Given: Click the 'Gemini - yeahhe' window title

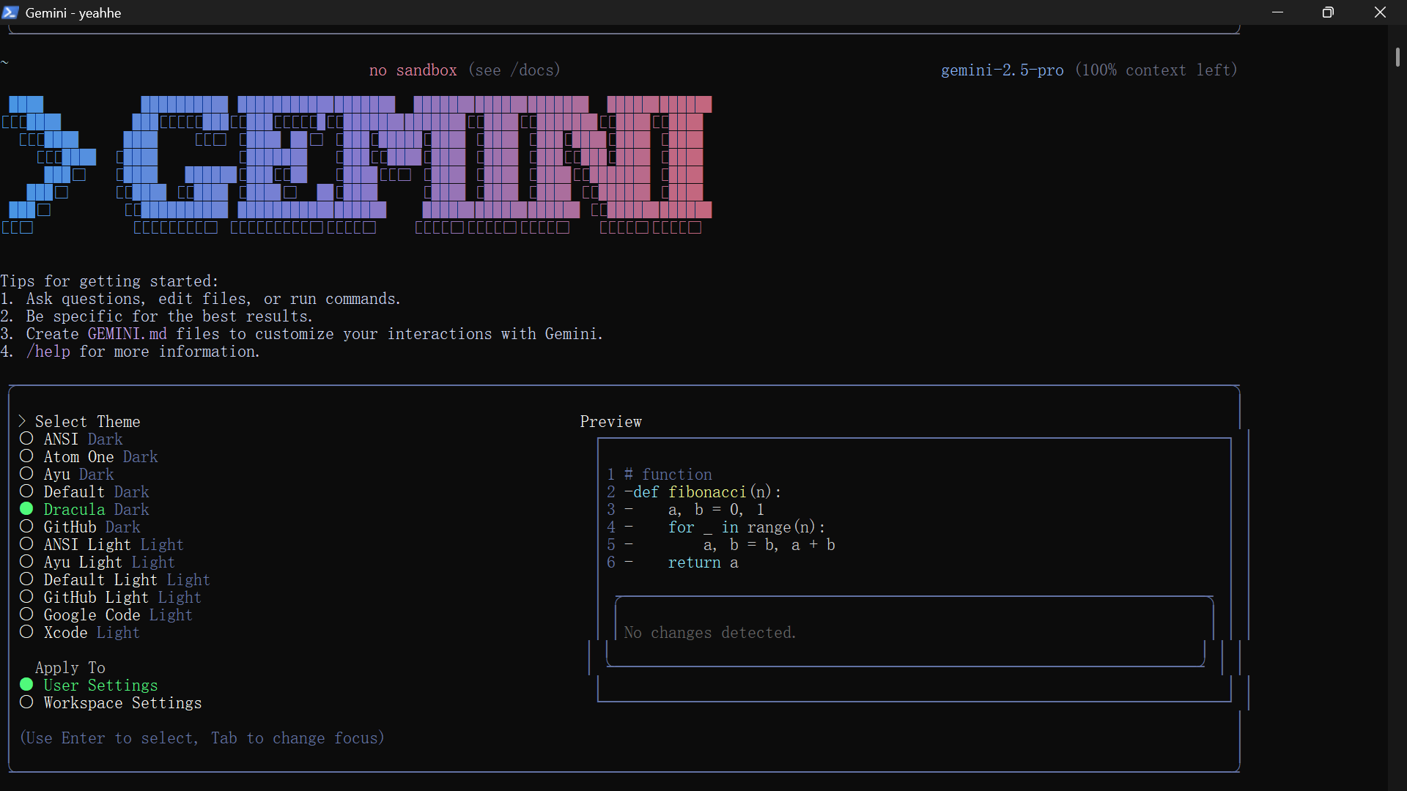Looking at the screenshot, I should click(x=73, y=13).
